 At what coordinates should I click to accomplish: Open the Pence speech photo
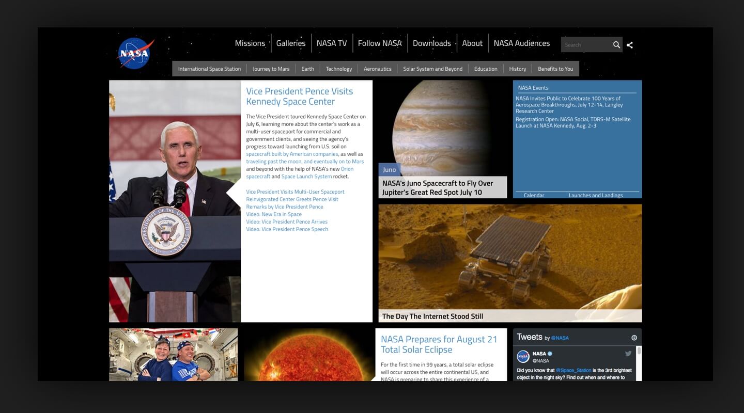coord(175,201)
